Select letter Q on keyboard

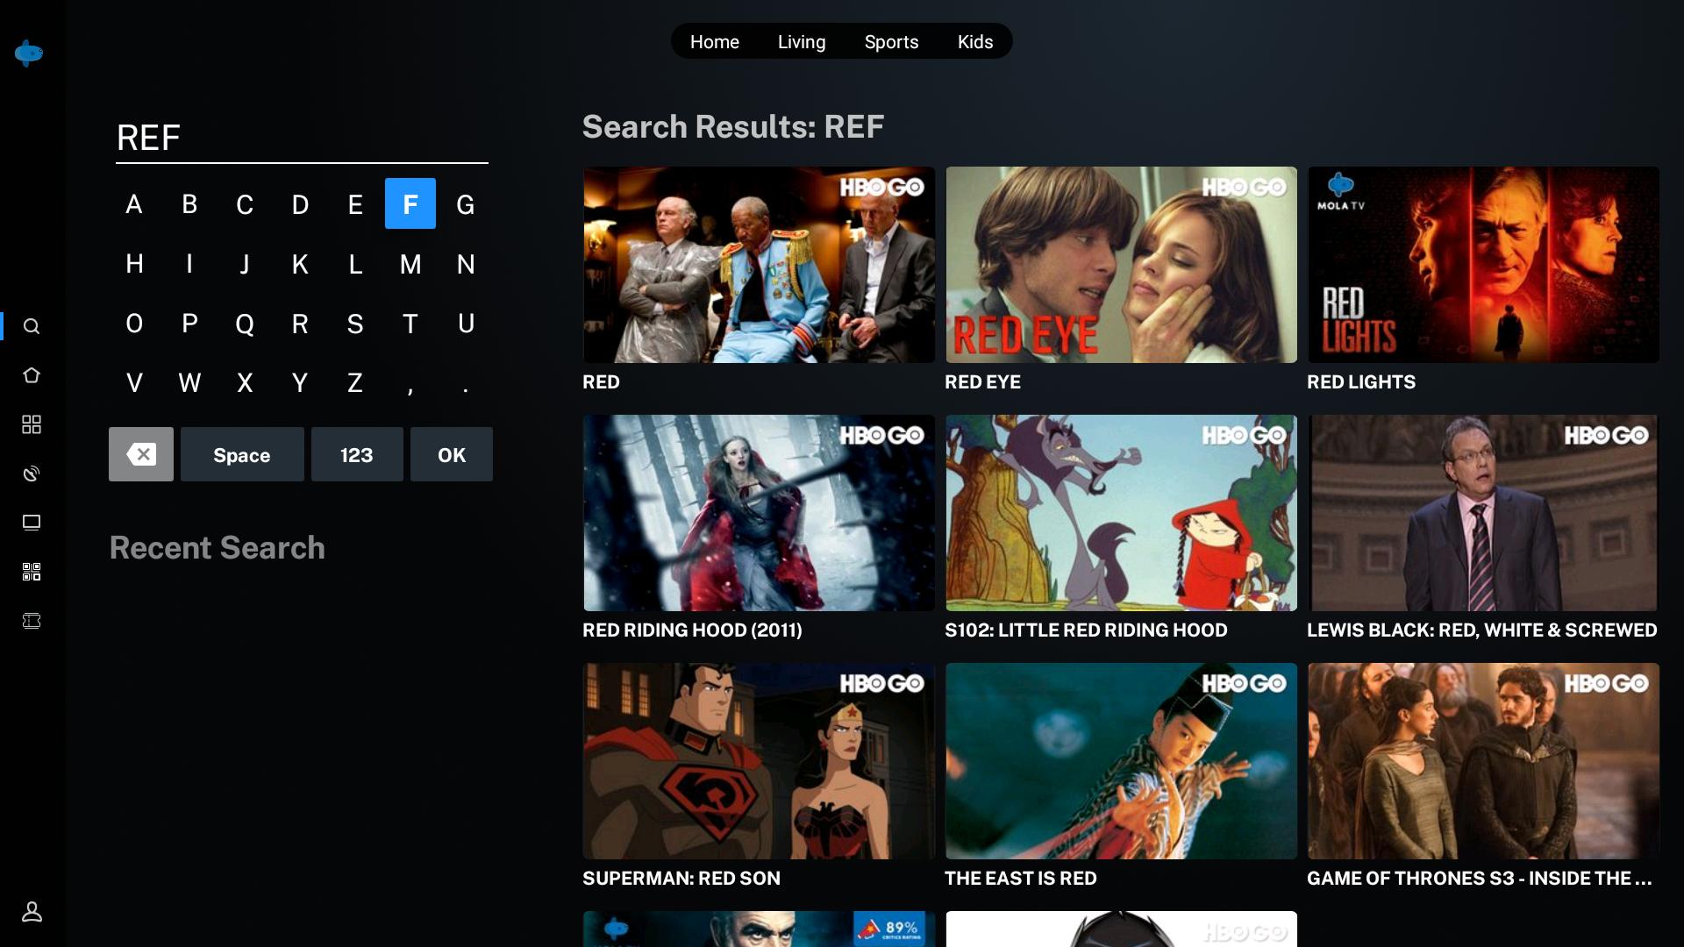pos(245,324)
